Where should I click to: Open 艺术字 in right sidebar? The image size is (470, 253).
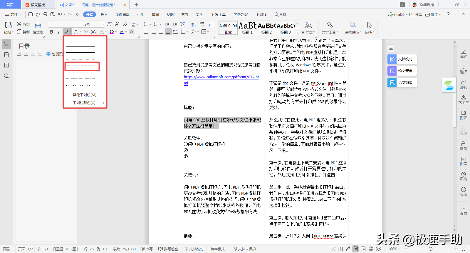[x=464, y=100]
